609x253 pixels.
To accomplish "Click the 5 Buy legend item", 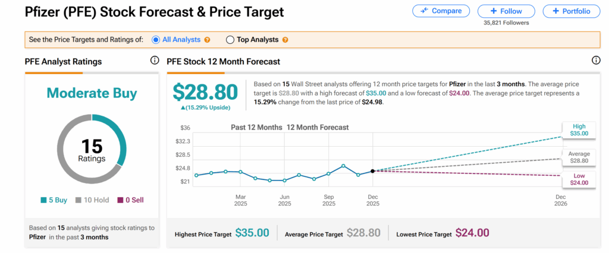I will pos(54,200).
